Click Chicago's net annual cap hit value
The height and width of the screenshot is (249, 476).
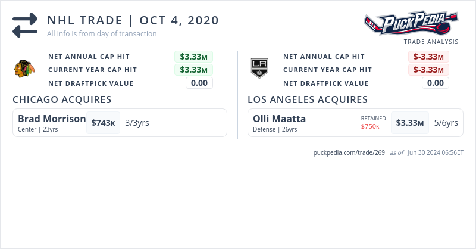193,57
